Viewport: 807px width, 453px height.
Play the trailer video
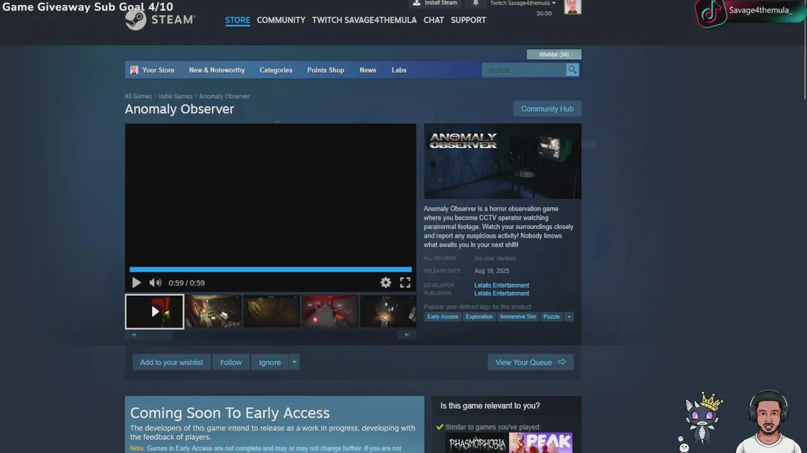136,283
